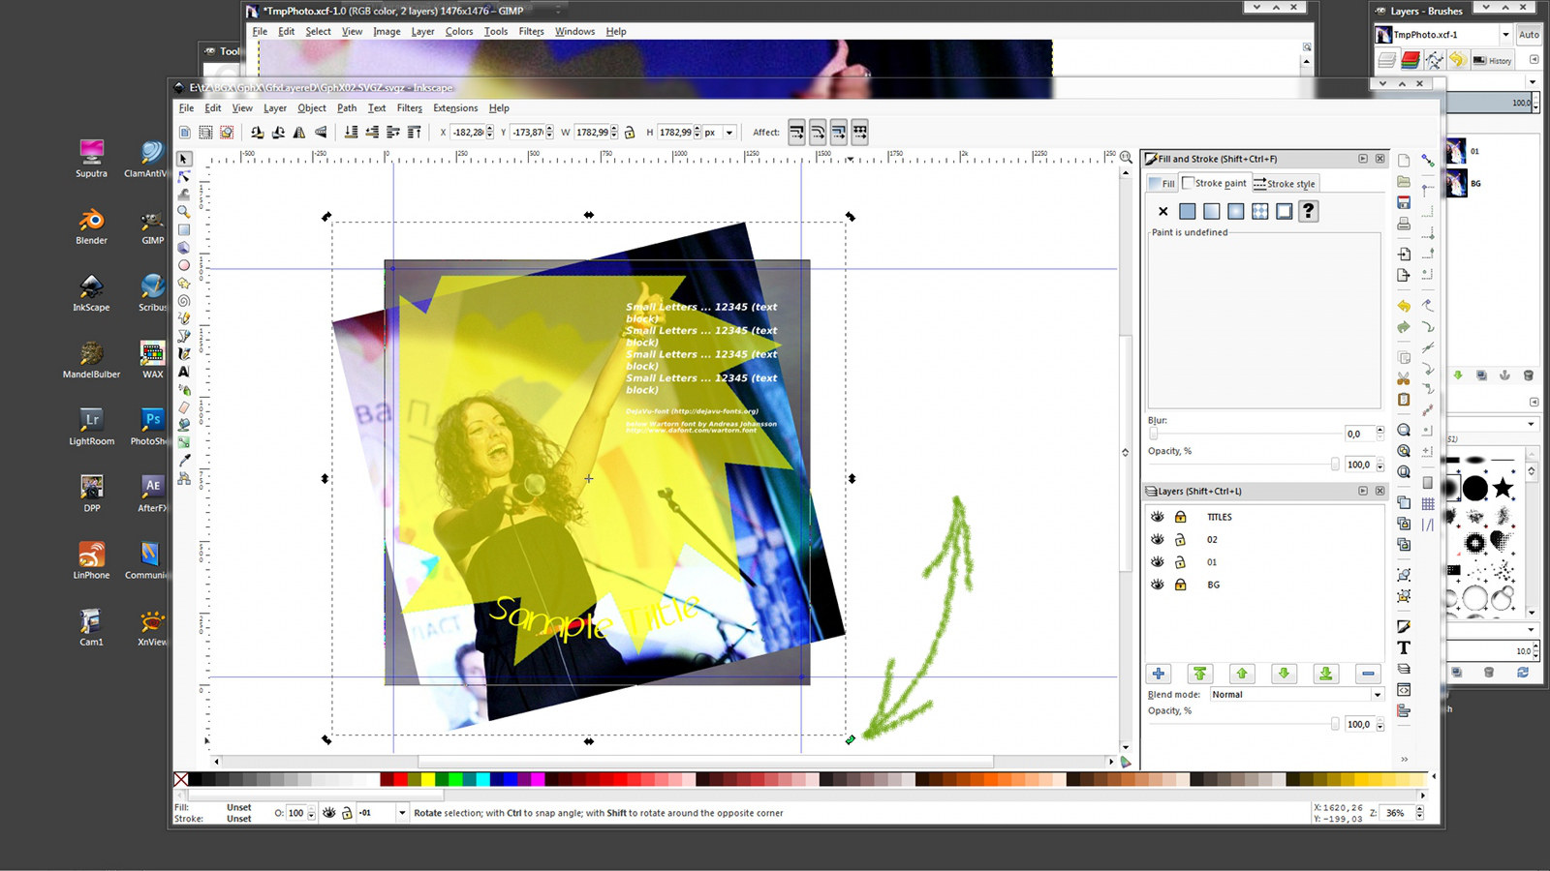Open the units dropdown showing px
Viewport: 1550px width, 871px height.
(x=718, y=132)
